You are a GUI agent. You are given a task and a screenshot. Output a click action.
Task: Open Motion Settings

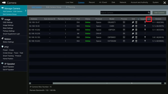pyautogui.click(x=8, y=42)
